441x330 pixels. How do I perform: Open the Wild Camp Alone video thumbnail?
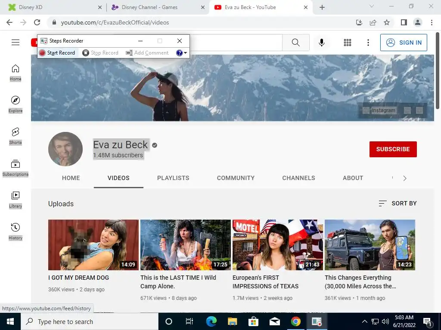tap(185, 244)
